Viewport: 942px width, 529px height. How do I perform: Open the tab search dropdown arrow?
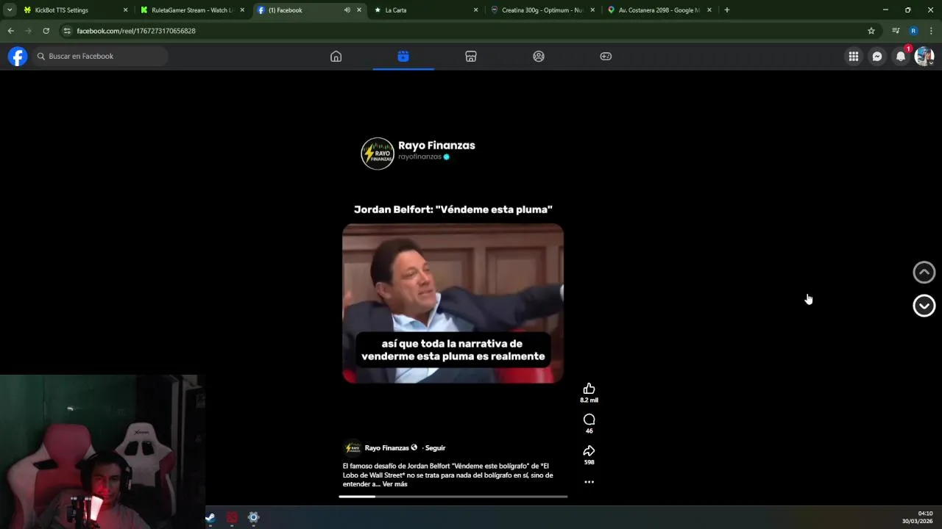(10, 10)
